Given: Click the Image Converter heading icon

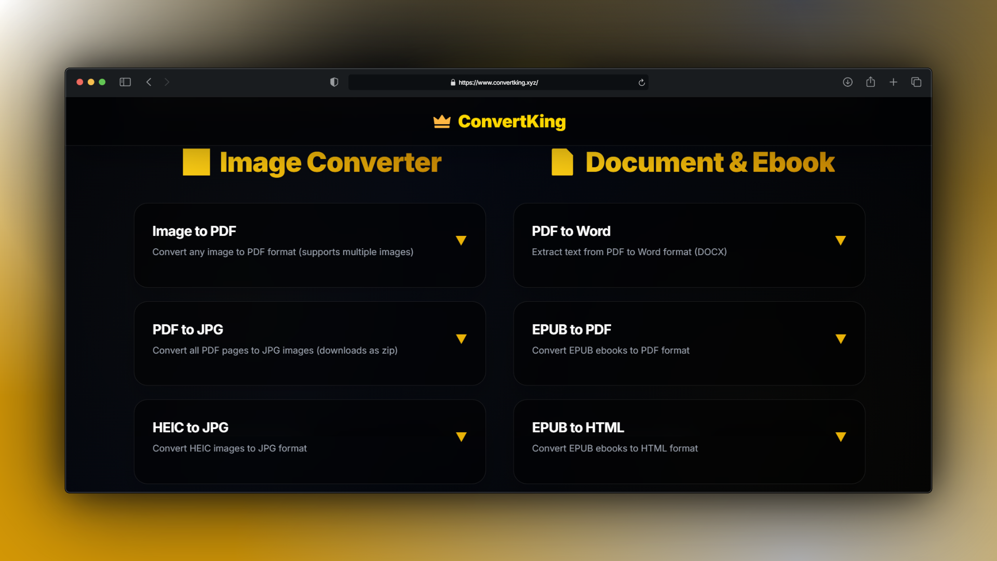Looking at the screenshot, I should tap(196, 162).
